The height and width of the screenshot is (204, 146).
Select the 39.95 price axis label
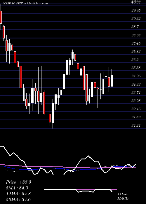(x=136, y=10)
